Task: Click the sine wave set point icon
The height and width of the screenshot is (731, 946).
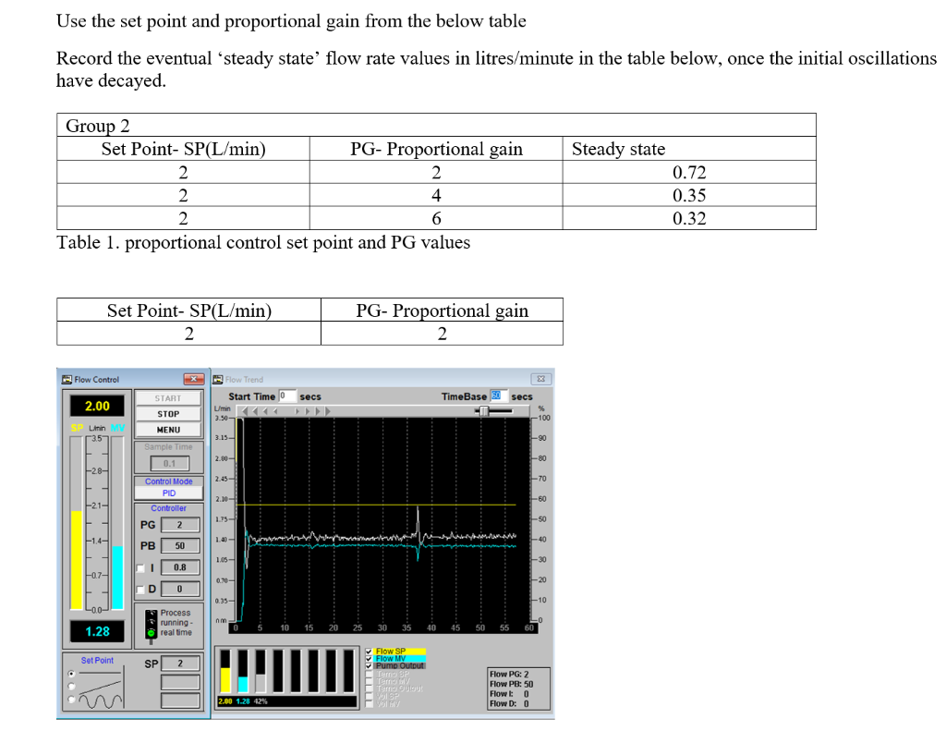Action: coord(101,701)
